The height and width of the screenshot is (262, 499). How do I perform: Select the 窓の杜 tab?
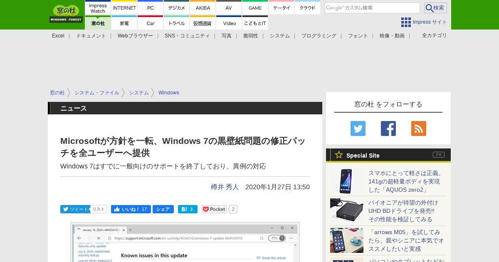click(x=98, y=23)
